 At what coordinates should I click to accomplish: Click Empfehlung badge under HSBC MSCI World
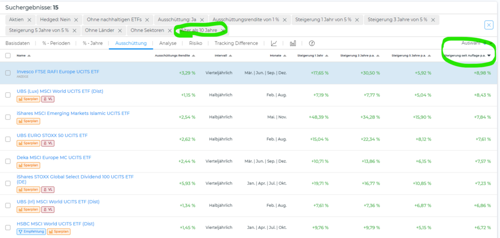pos(31,231)
